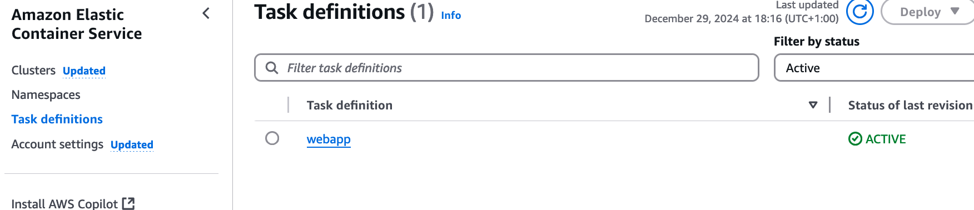Expand the Filter by status dropdown
Image resolution: width=974 pixels, height=210 pixels.
click(874, 68)
